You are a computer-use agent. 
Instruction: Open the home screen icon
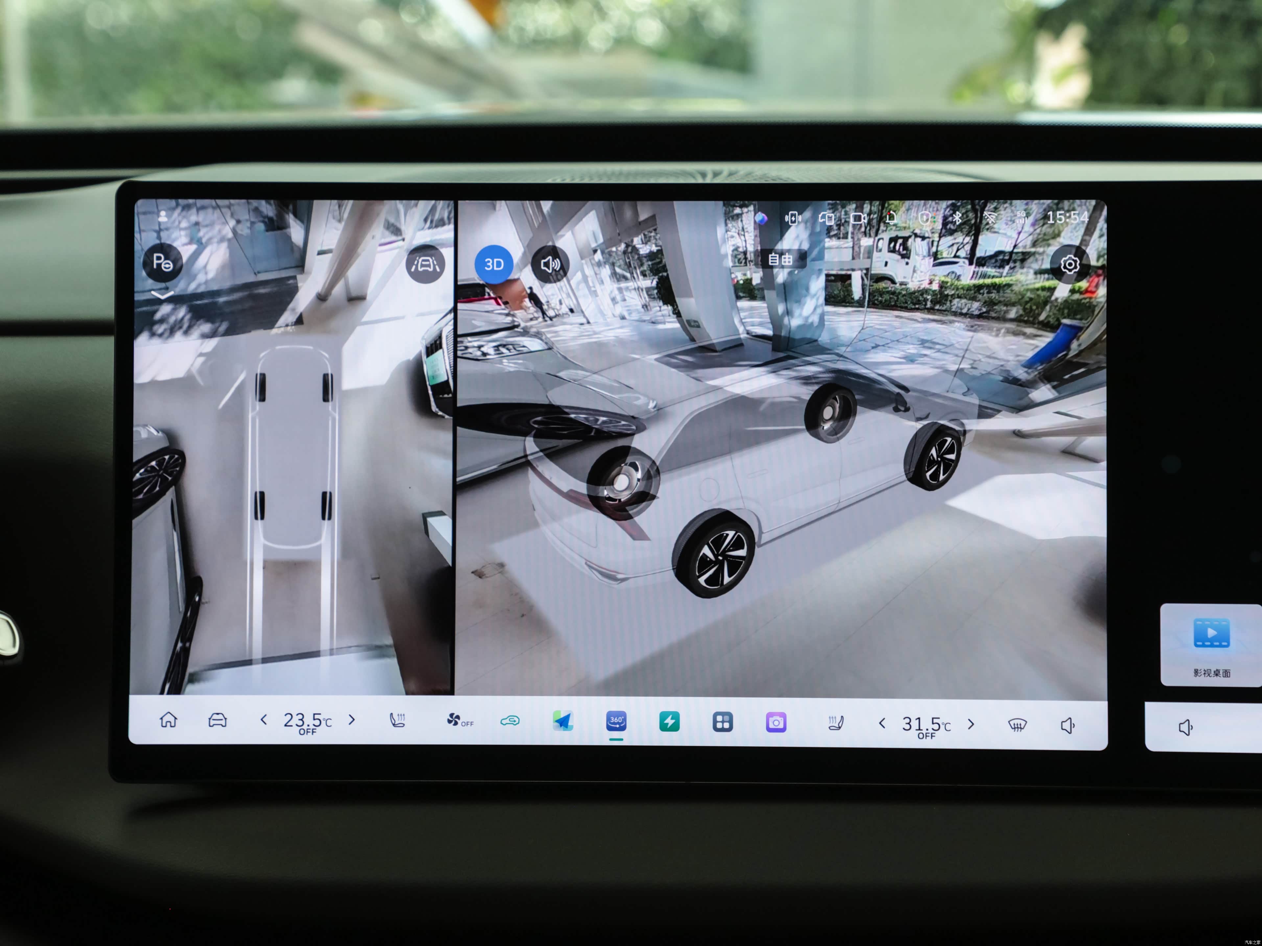(x=168, y=720)
